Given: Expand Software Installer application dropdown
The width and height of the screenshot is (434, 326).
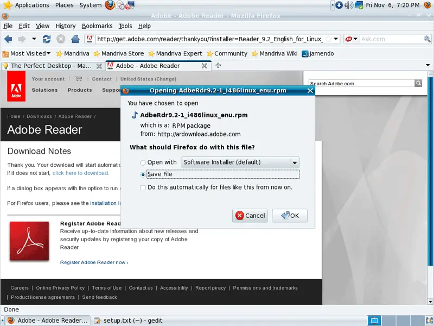Looking at the screenshot, I should tap(295, 162).
